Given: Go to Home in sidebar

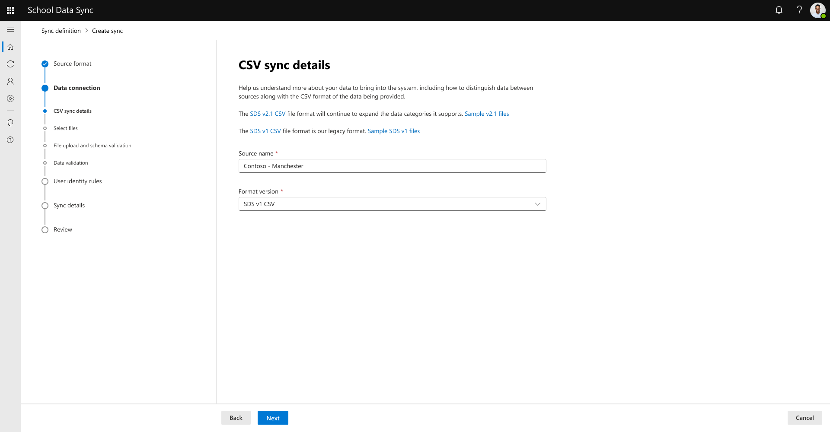Looking at the screenshot, I should (10, 47).
